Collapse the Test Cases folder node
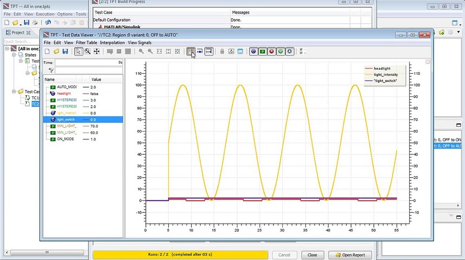This screenshot has height=260, width=465. [x=15, y=92]
